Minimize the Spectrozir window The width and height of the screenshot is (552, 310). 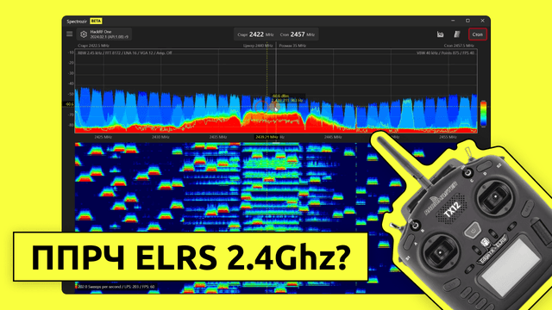[453, 21]
